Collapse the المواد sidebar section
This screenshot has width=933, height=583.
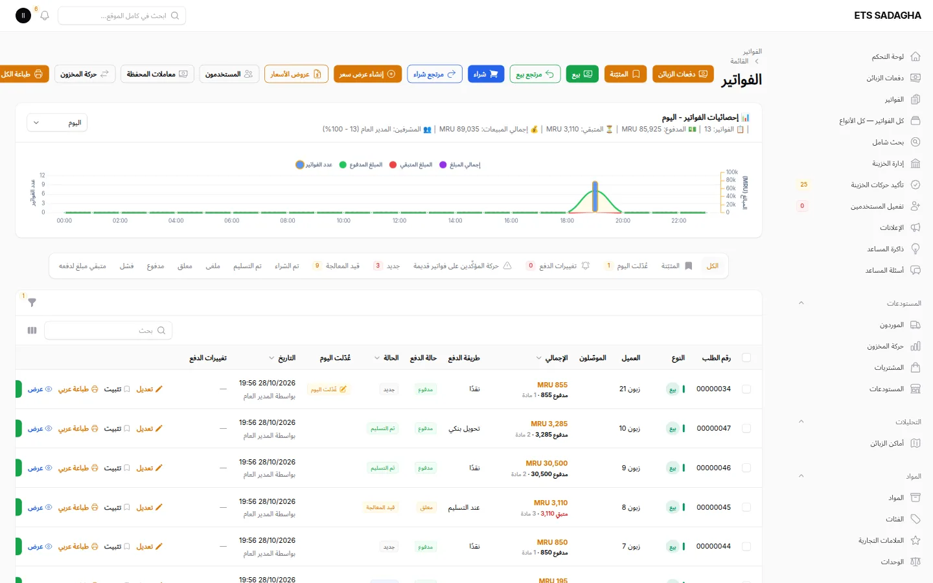tap(801, 476)
